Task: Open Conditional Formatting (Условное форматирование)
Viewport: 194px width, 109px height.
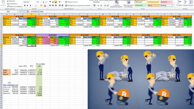Action: (116, 4)
